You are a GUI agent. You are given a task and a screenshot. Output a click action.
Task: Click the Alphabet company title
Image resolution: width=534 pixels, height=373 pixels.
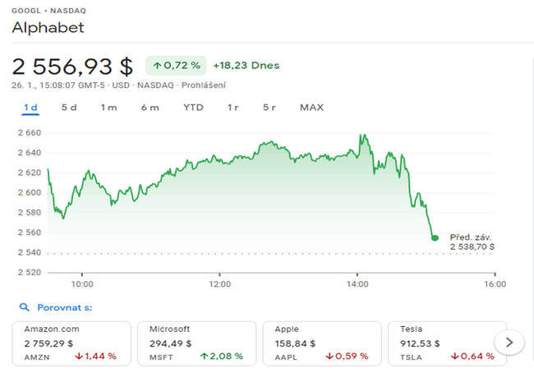click(48, 27)
